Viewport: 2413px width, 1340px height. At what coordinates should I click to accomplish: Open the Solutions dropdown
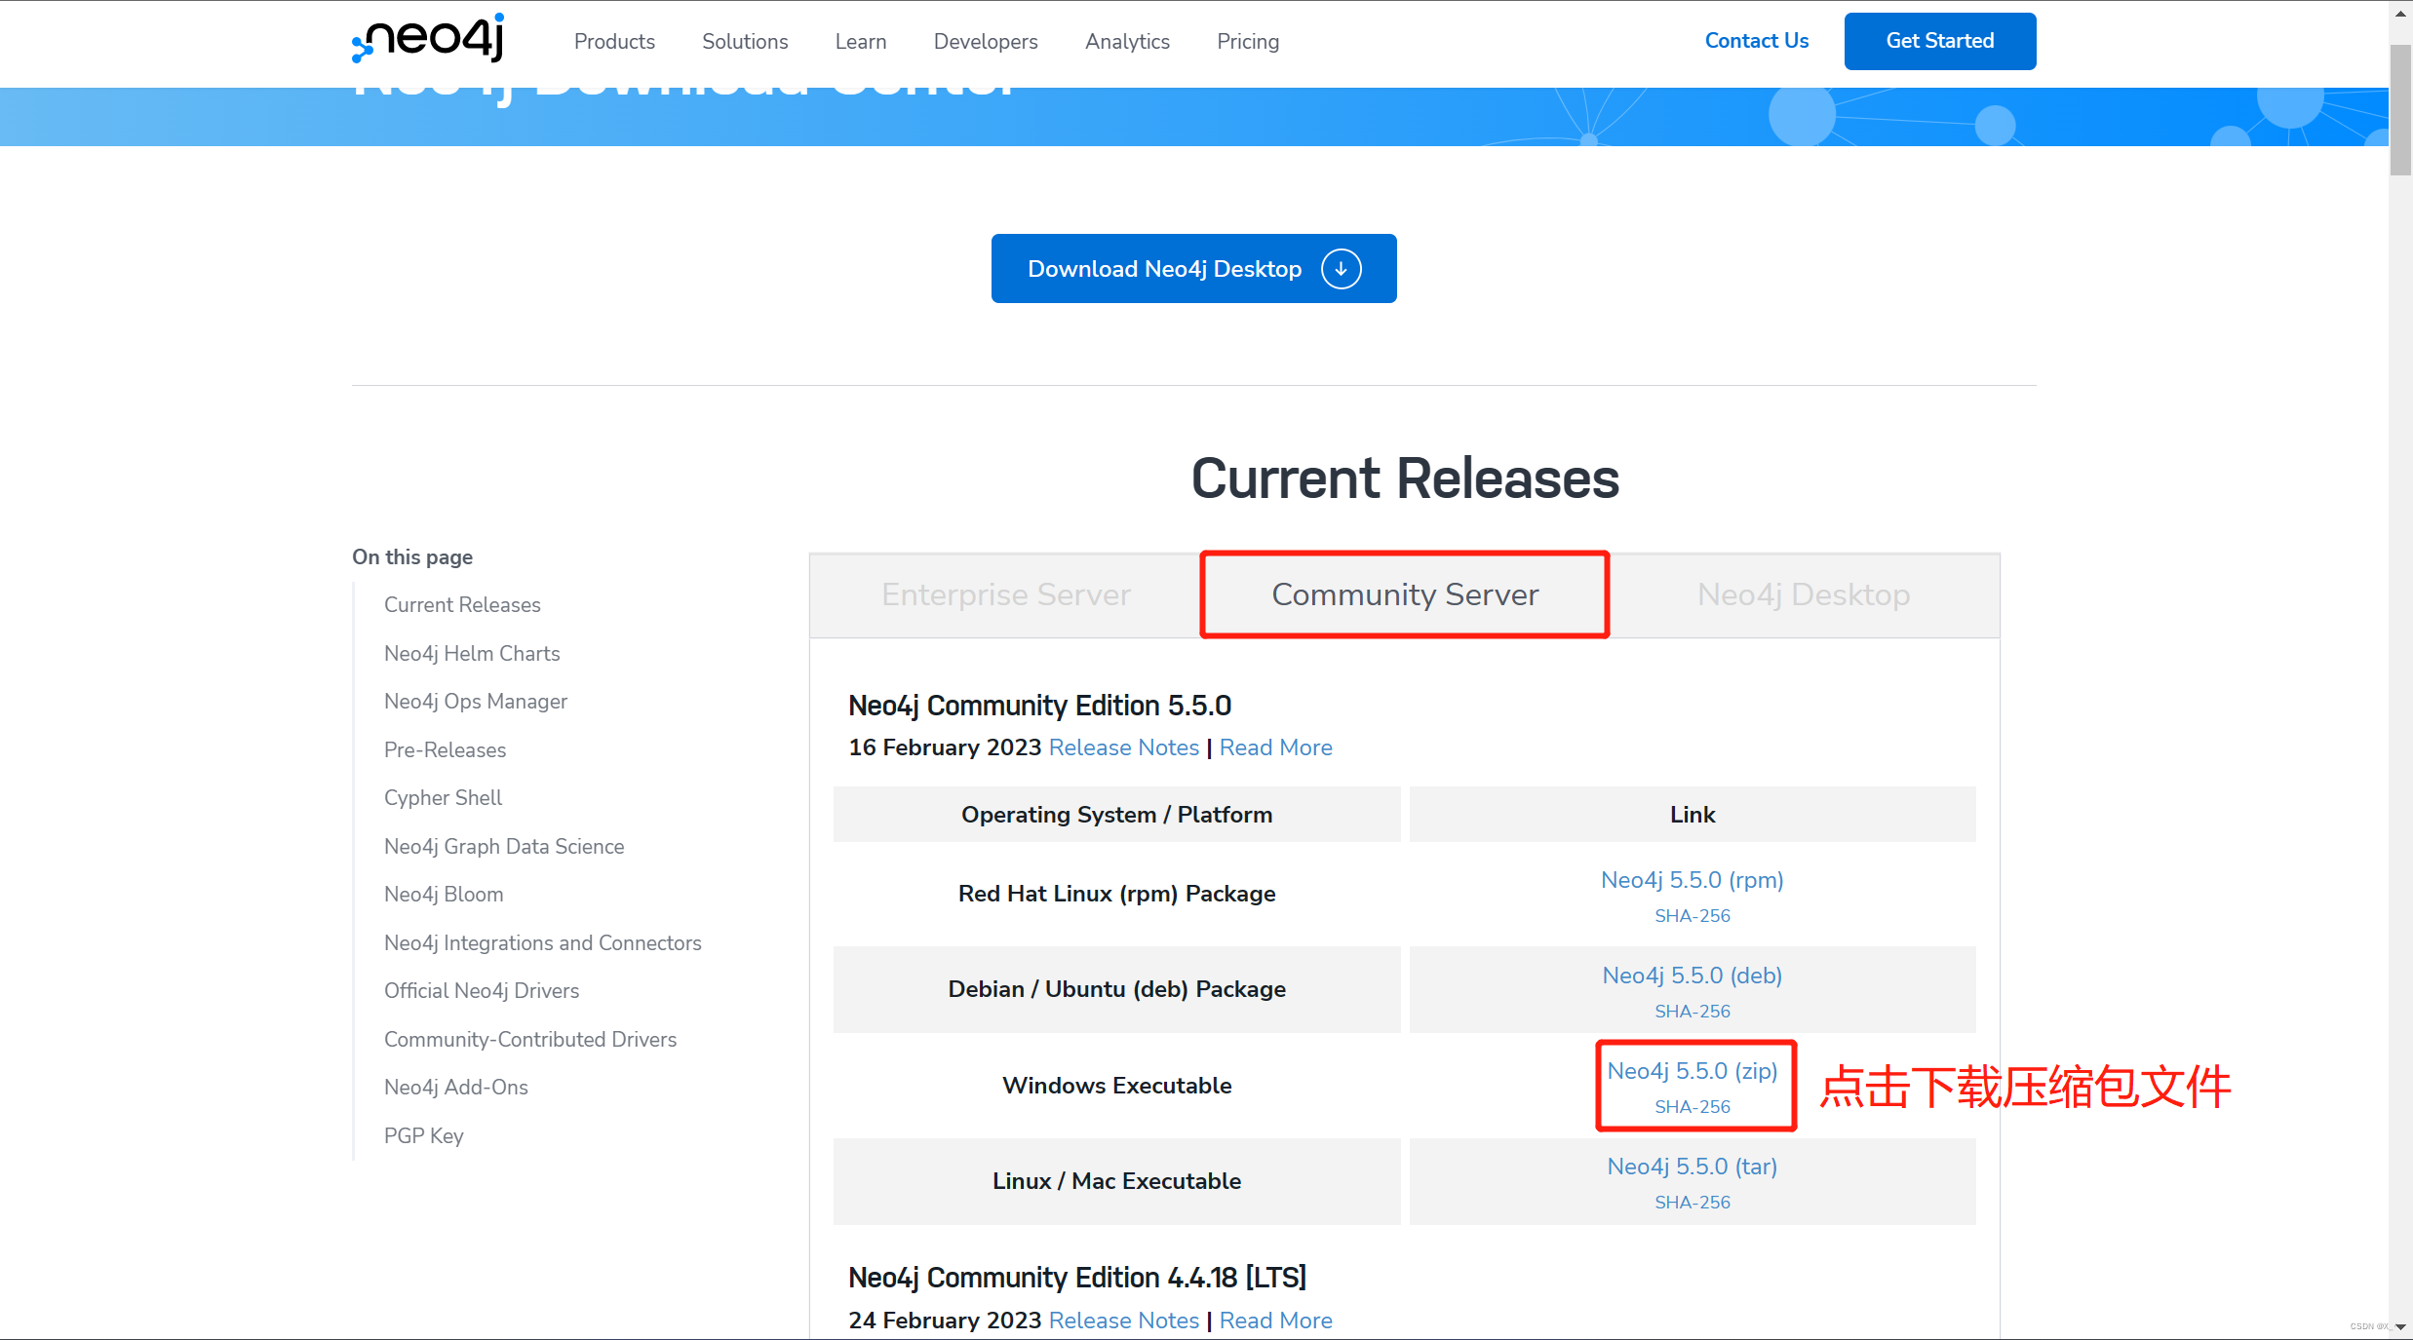pos(744,41)
